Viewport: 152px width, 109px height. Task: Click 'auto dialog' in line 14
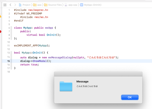point(29,58)
